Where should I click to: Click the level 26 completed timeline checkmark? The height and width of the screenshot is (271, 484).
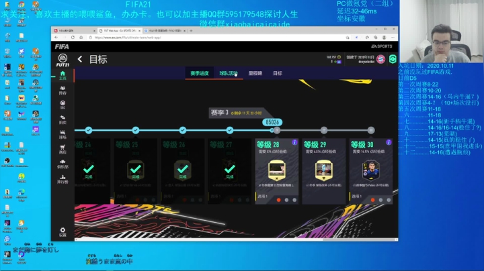pyautogui.click(x=183, y=130)
